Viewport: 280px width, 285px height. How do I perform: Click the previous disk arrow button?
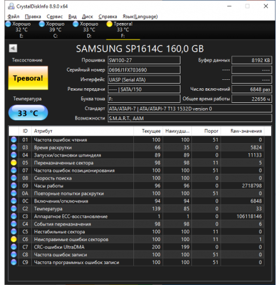[13, 48]
